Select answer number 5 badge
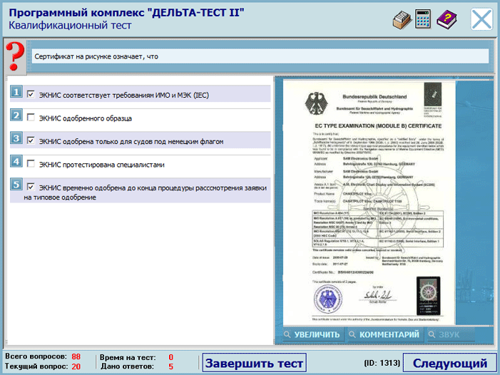500x375 pixels. point(16,185)
